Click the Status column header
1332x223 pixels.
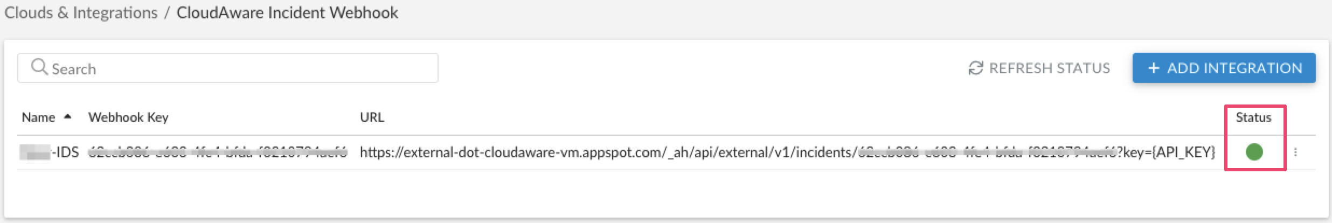(1253, 117)
